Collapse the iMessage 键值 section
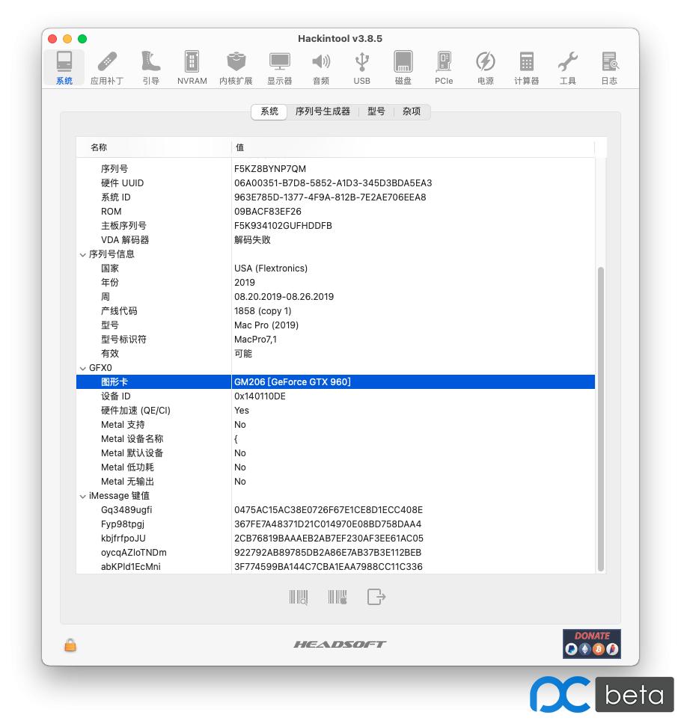Viewport: 681px width, 721px height. click(x=82, y=495)
